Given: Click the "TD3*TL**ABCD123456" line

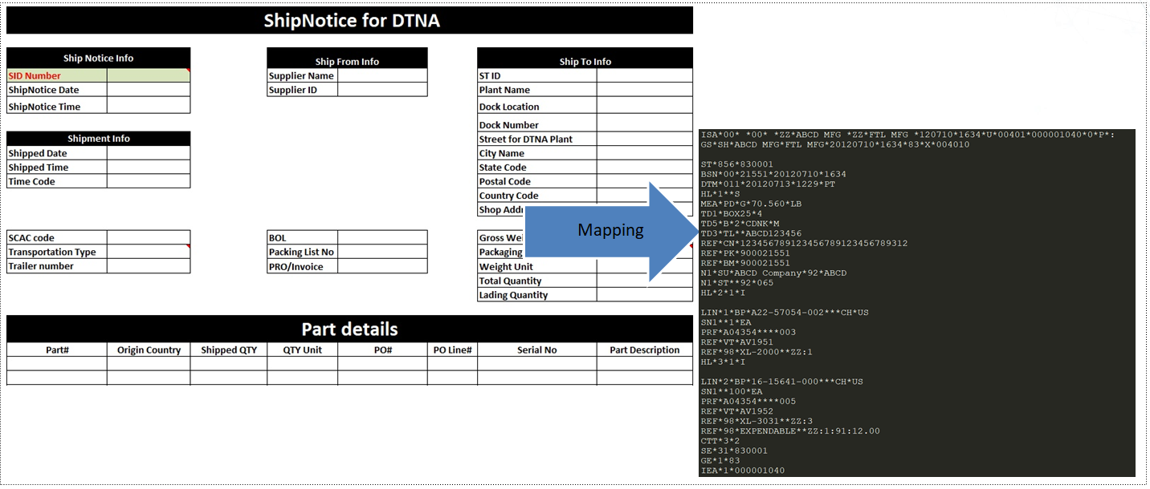Looking at the screenshot, I should [751, 233].
